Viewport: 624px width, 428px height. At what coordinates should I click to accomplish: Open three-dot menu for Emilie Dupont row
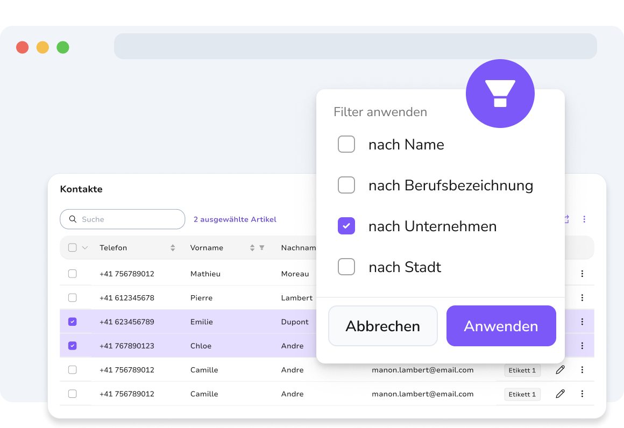click(582, 322)
